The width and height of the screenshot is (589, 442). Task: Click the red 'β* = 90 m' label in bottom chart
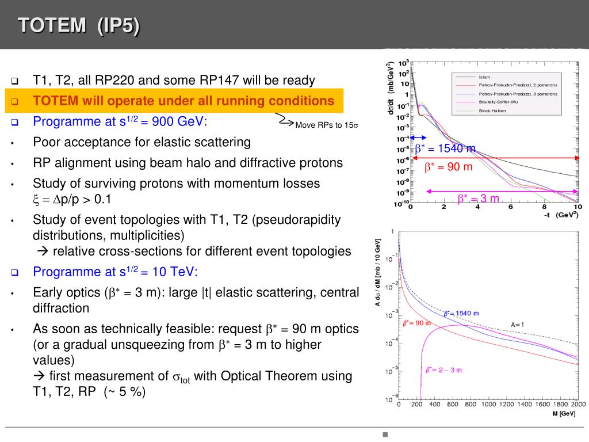coord(416,323)
